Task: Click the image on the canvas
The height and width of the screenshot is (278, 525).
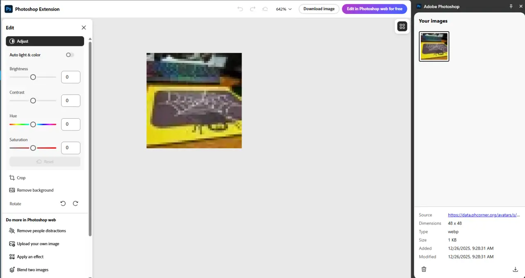Action: click(194, 101)
